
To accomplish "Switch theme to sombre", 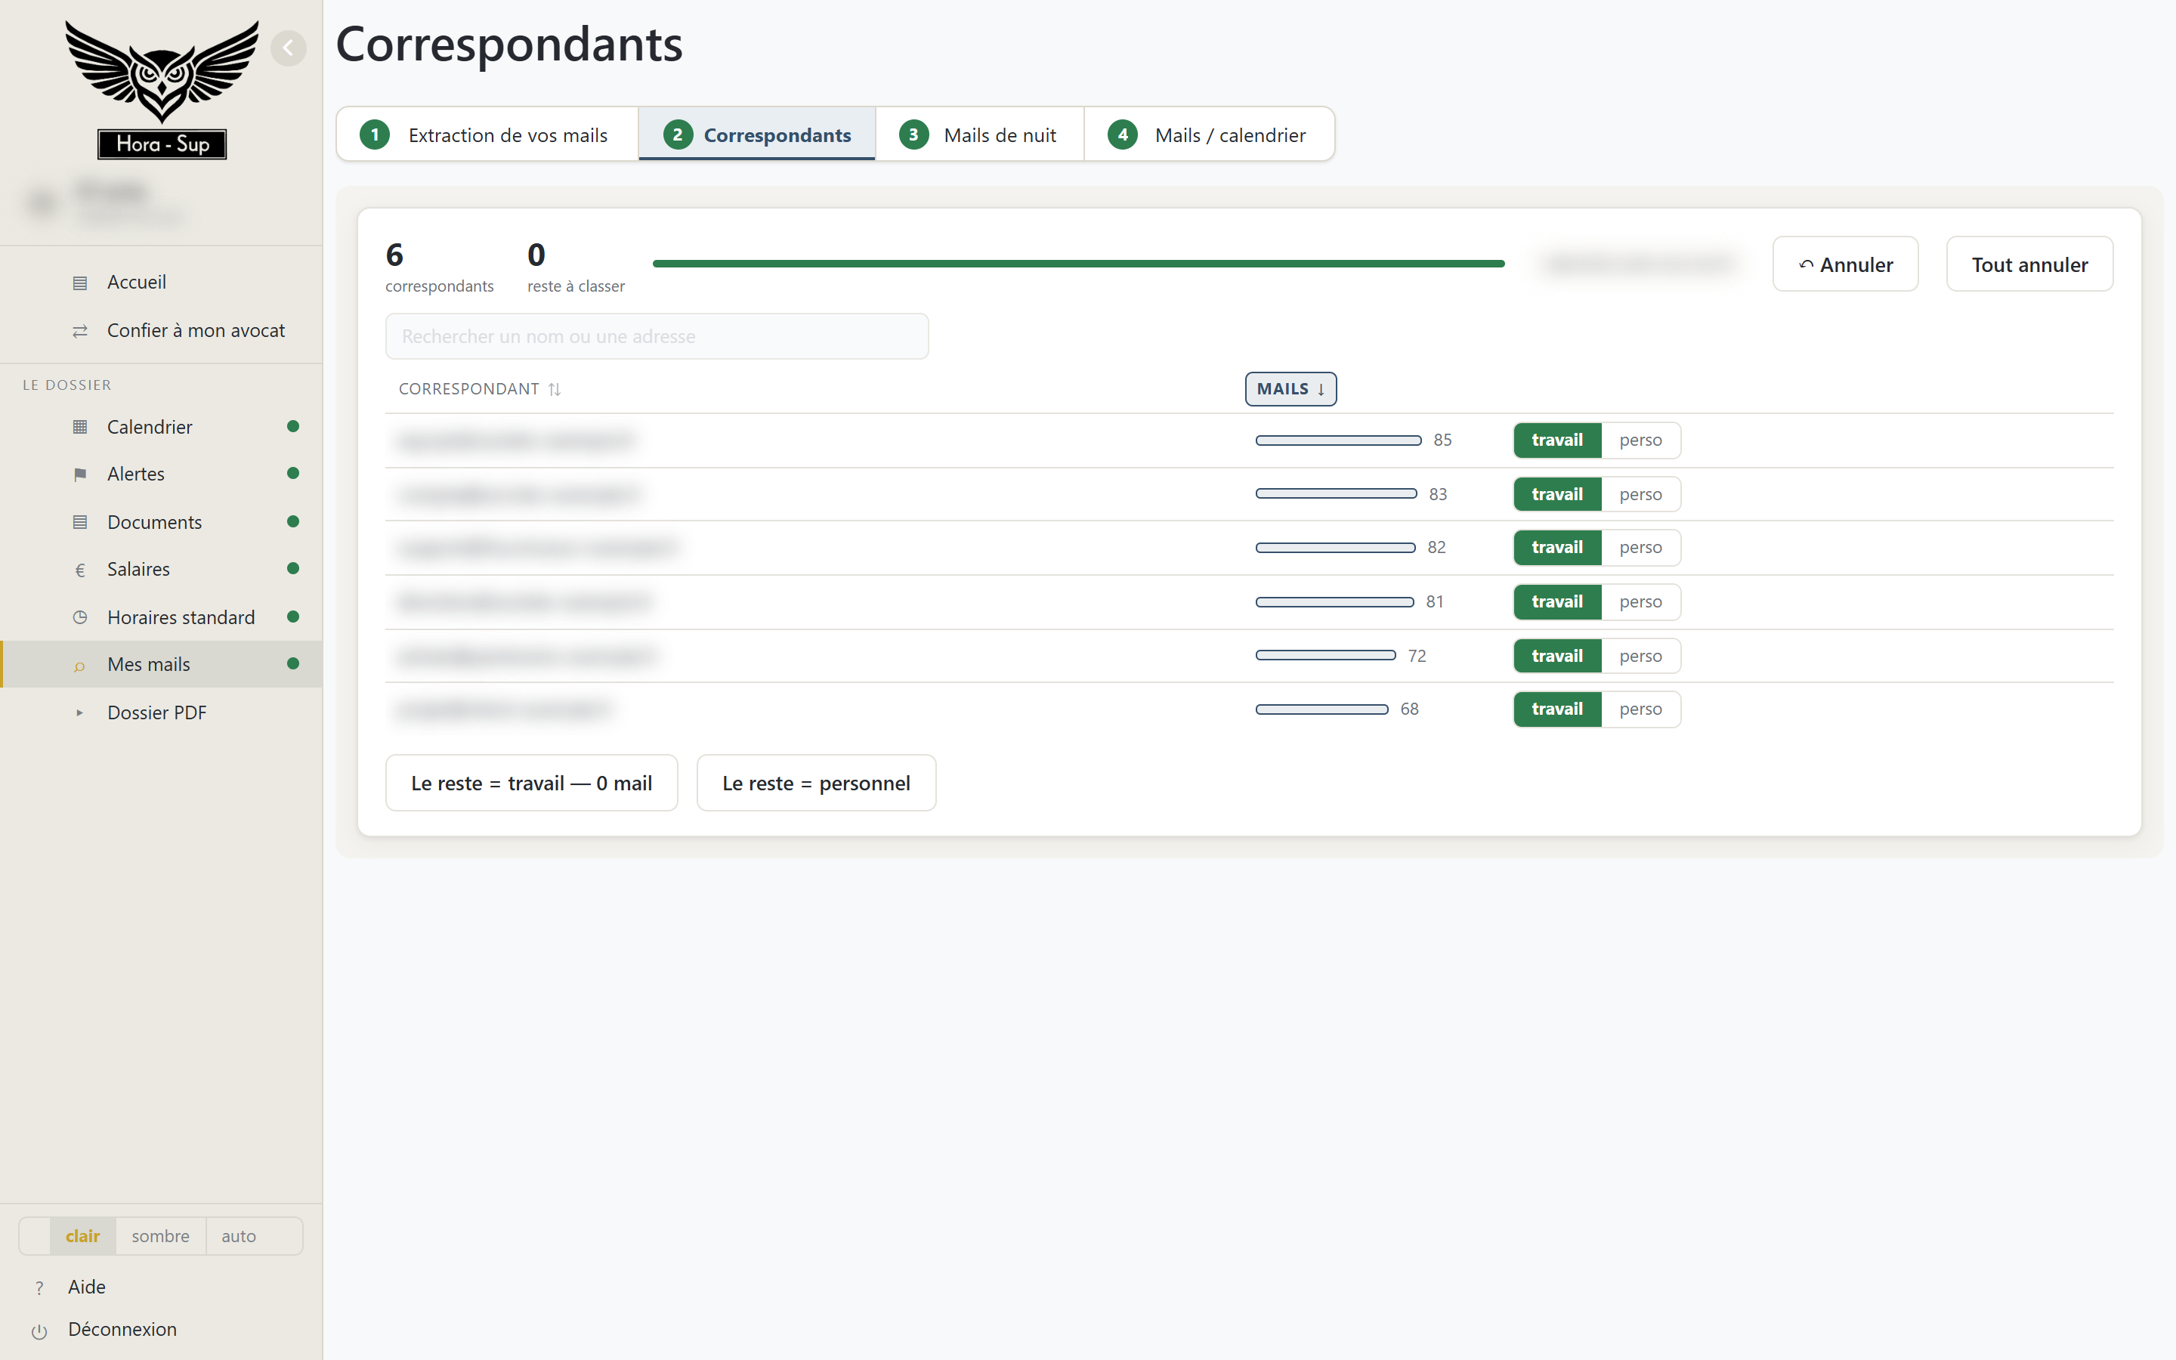I will tap(160, 1236).
